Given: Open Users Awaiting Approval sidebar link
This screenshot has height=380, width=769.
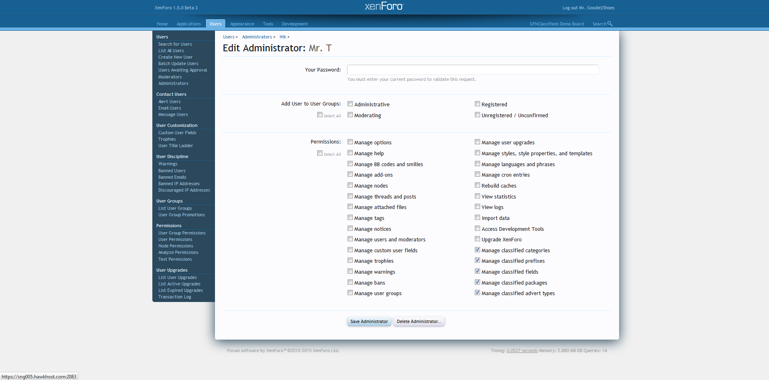Looking at the screenshot, I should (x=183, y=70).
